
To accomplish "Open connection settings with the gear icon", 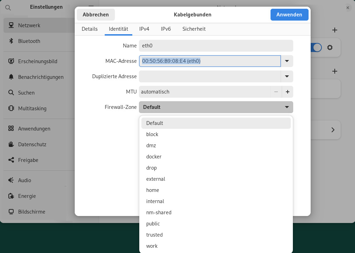I will (x=330, y=47).
